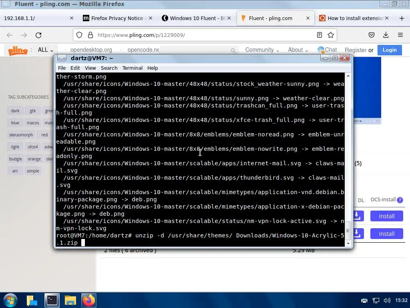Click the Login button
This screenshot has height=308, width=410.
390,50
